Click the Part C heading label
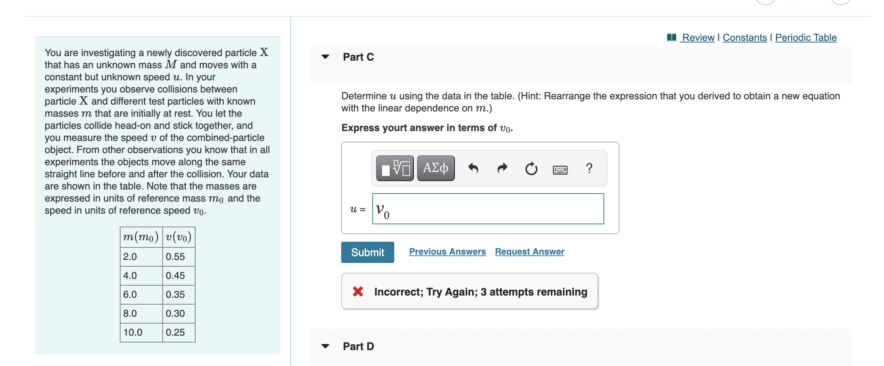Screen dimensions: 884x366 358,57
